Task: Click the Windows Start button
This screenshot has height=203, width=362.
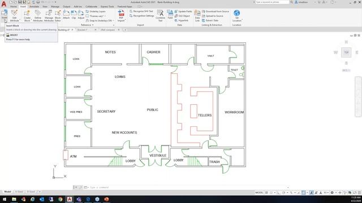Action: point(5,199)
